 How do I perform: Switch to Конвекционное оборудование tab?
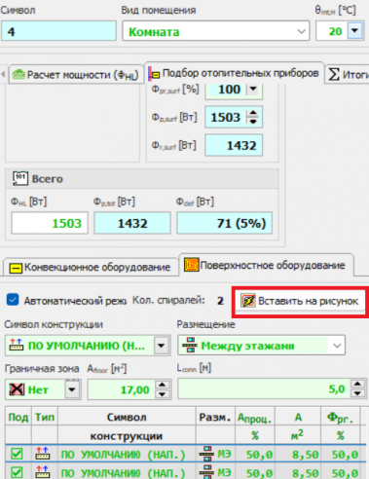(x=91, y=268)
